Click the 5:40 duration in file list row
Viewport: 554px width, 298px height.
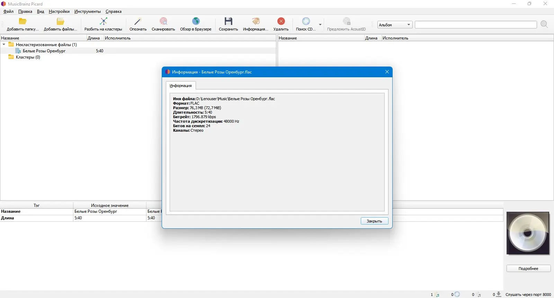pyautogui.click(x=100, y=51)
